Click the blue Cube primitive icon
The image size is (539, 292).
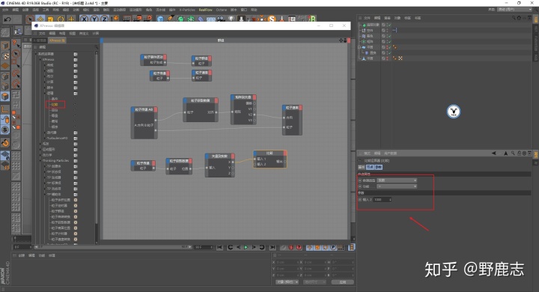(160, 19)
